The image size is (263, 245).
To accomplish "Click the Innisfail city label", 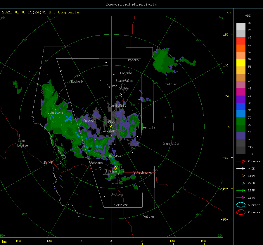I will (x=118, y=105).
